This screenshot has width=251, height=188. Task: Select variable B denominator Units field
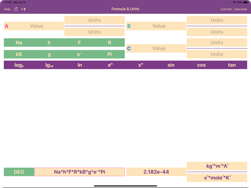tap(217, 32)
